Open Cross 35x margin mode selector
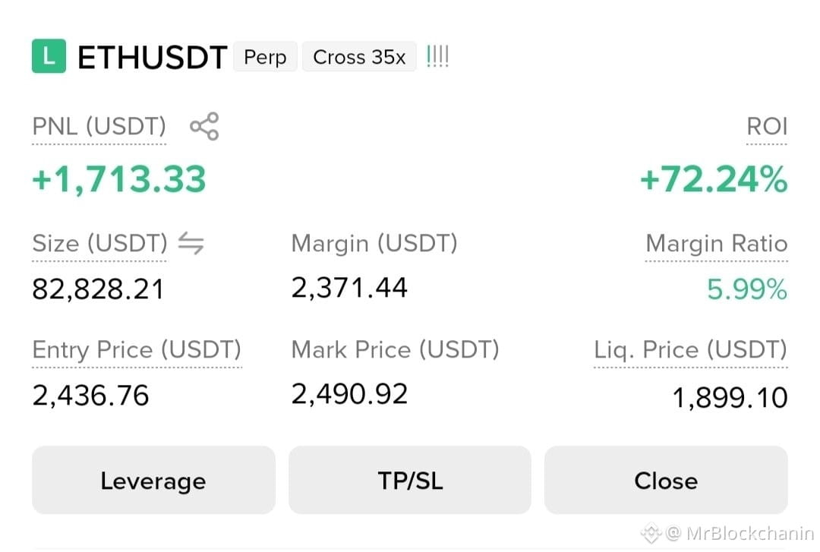The height and width of the screenshot is (552, 820). (359, 56)
